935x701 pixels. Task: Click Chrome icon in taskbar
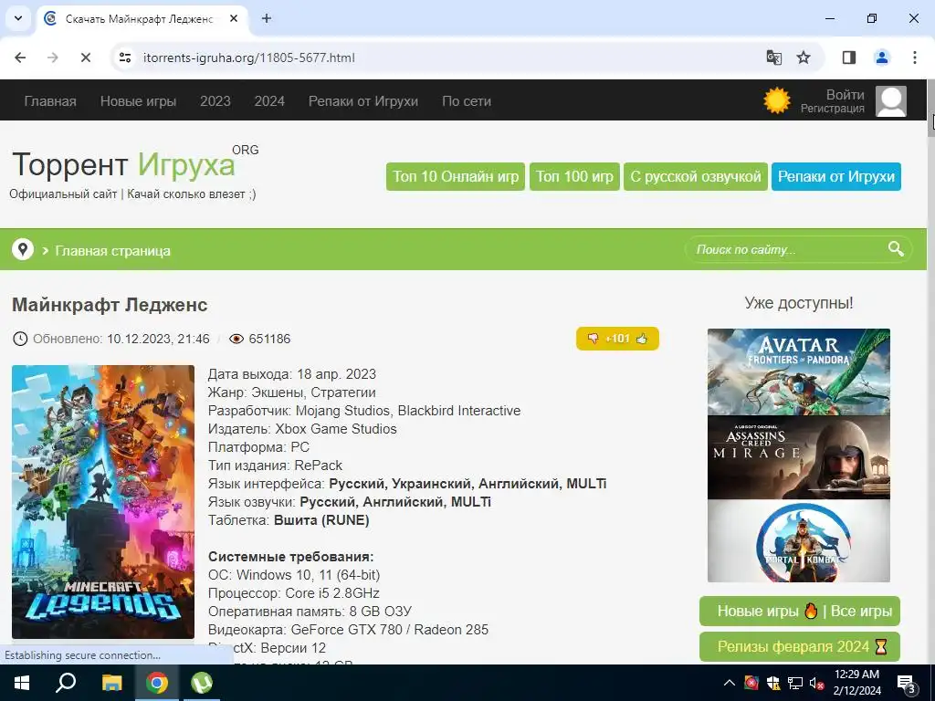tap(157, 683)
